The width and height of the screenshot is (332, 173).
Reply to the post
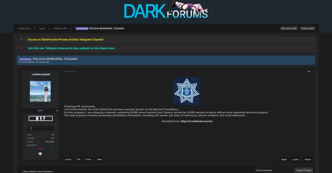click(x=283, y=160)
